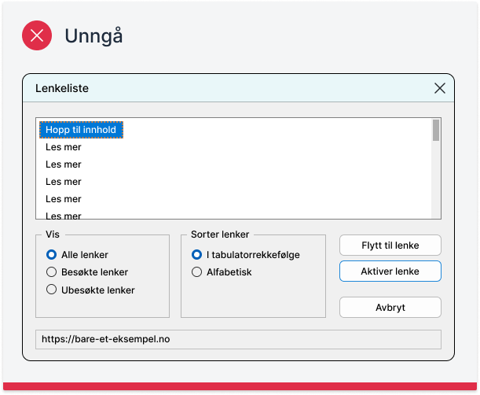Click the URL field showing bare-et-eksempel.no
This screenshot has height=395, width=480.
point(238,339)
